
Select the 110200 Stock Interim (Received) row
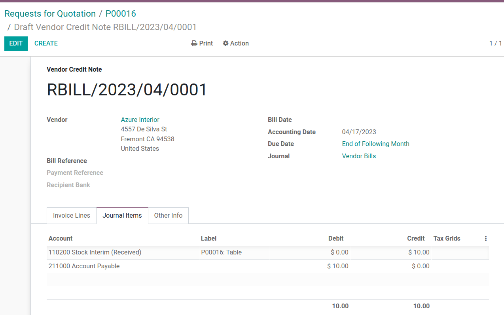pos(95,252)
